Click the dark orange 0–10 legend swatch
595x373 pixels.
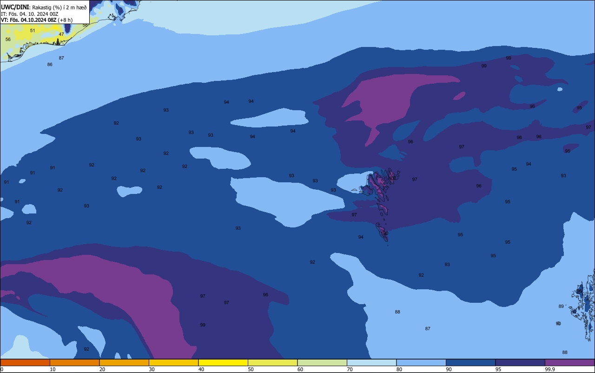click(25, 362)
